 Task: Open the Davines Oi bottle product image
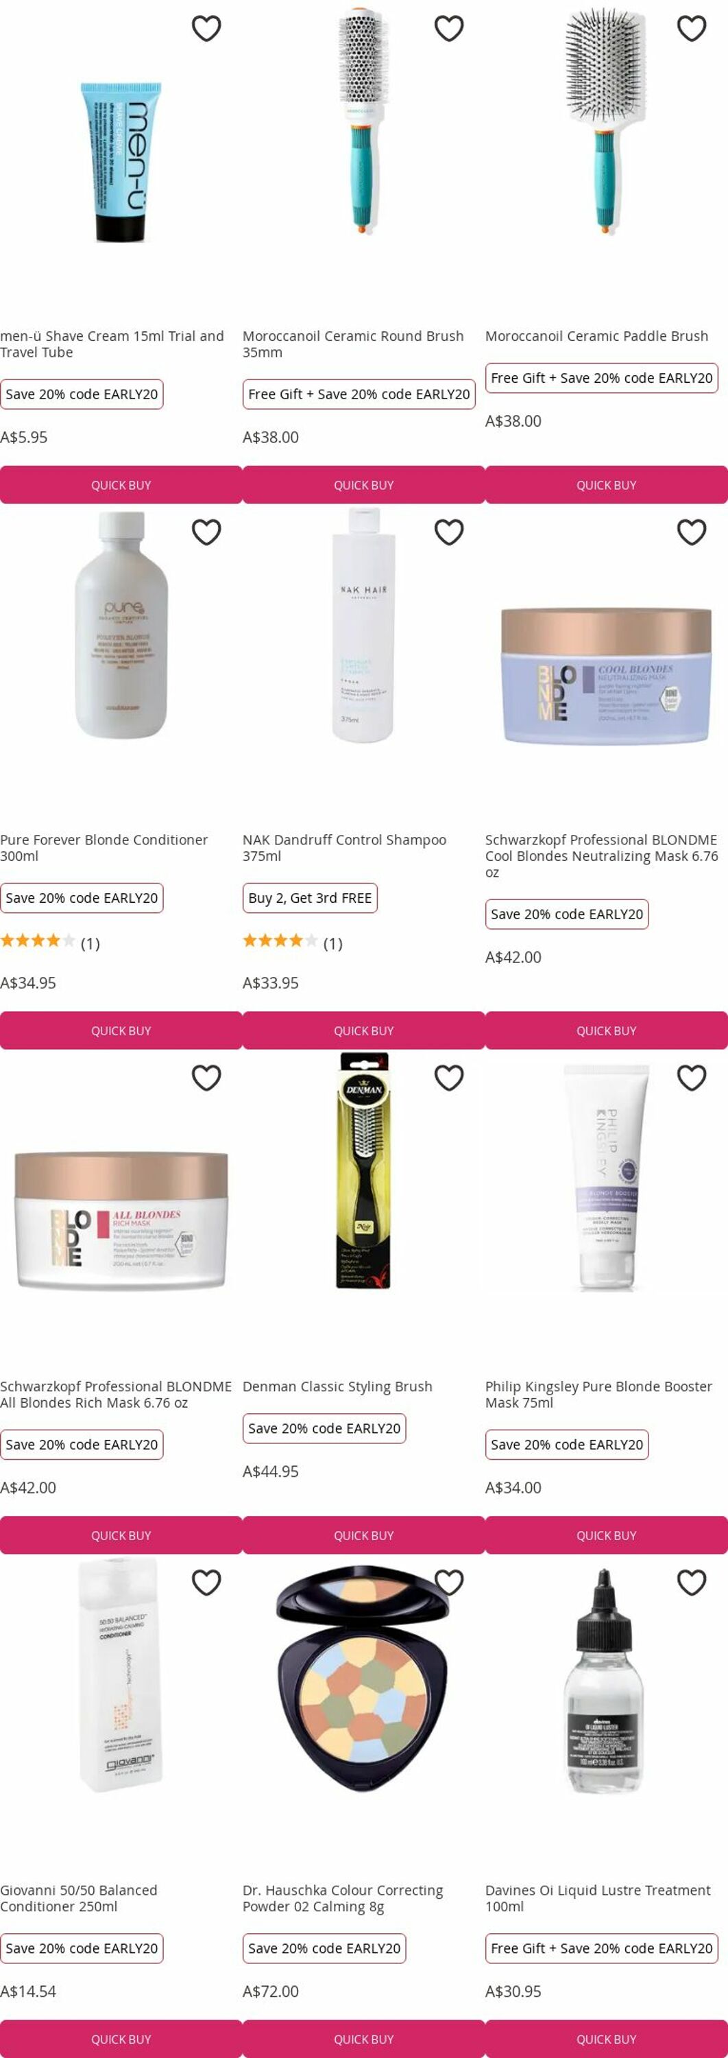(605, 1679)
